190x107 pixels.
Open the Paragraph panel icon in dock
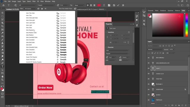(144, 24)
